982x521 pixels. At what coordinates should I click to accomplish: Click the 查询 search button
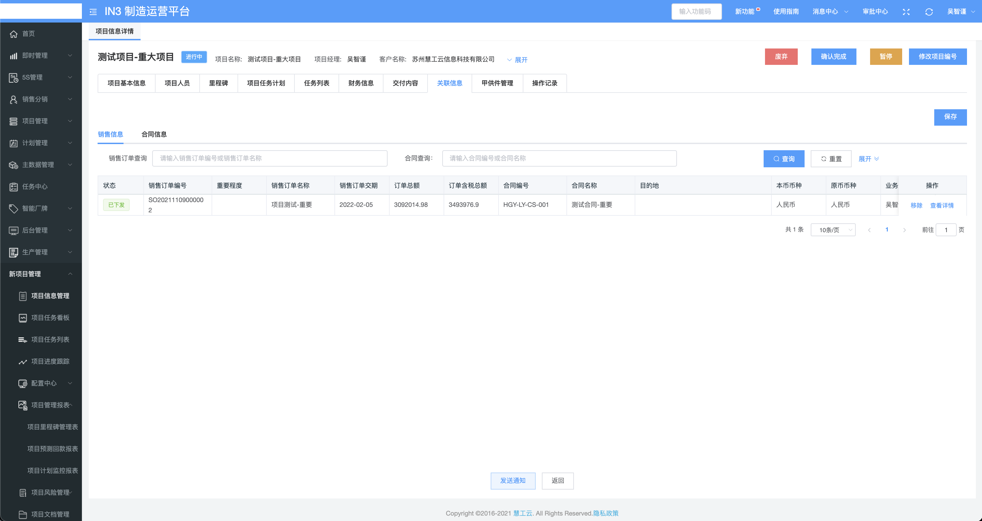pos(784,159)
